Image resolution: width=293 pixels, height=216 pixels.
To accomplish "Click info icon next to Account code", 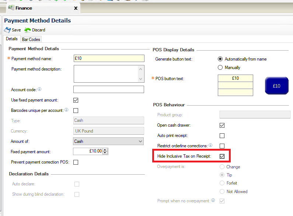I will pos(39,89).
